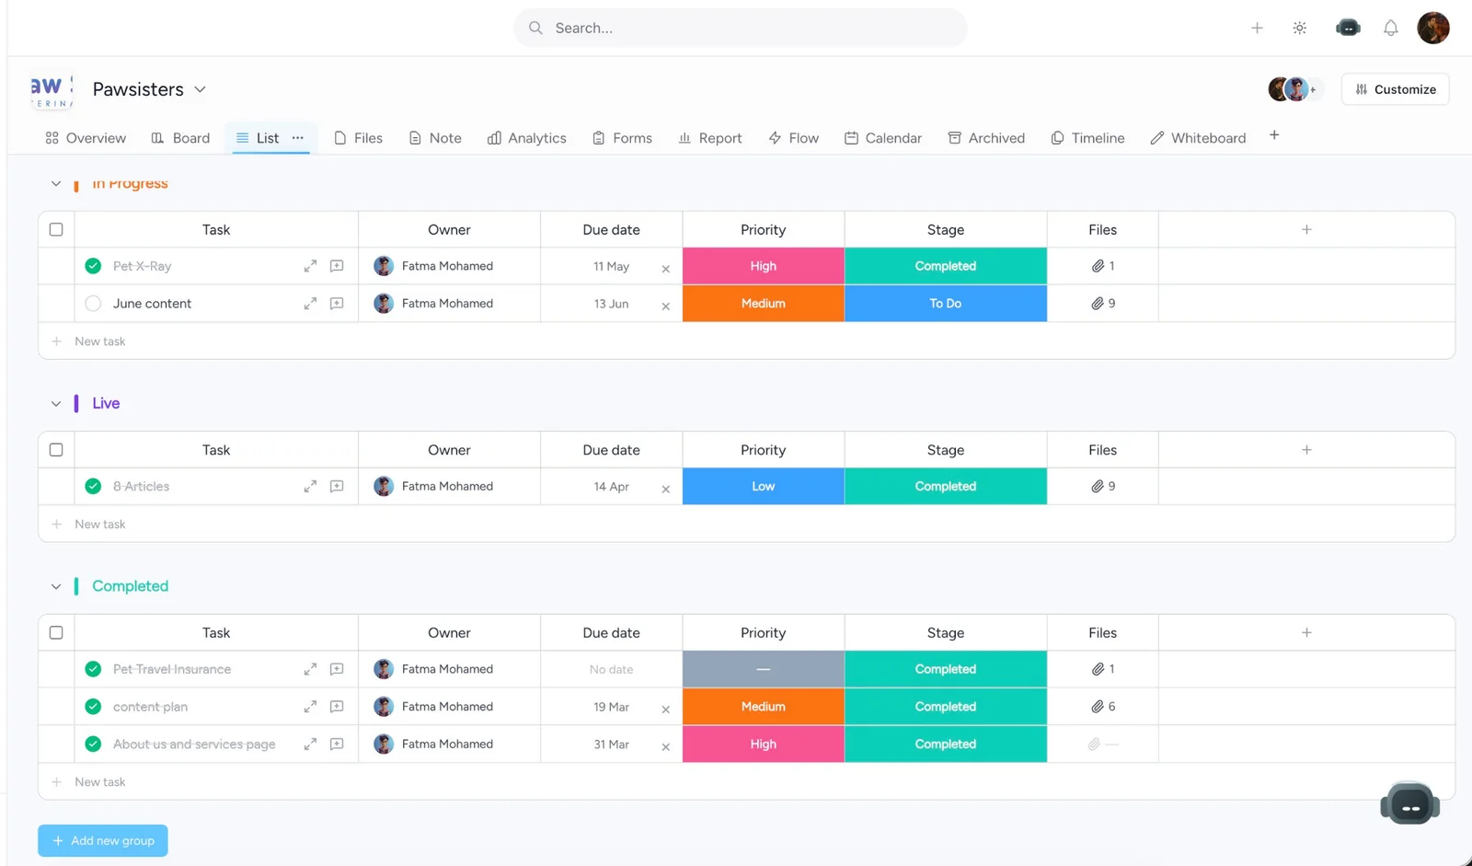This screenshot has height=866, width=1472.
Task: Select all tasks in In Progress group
Action: (x=56, y=229)
